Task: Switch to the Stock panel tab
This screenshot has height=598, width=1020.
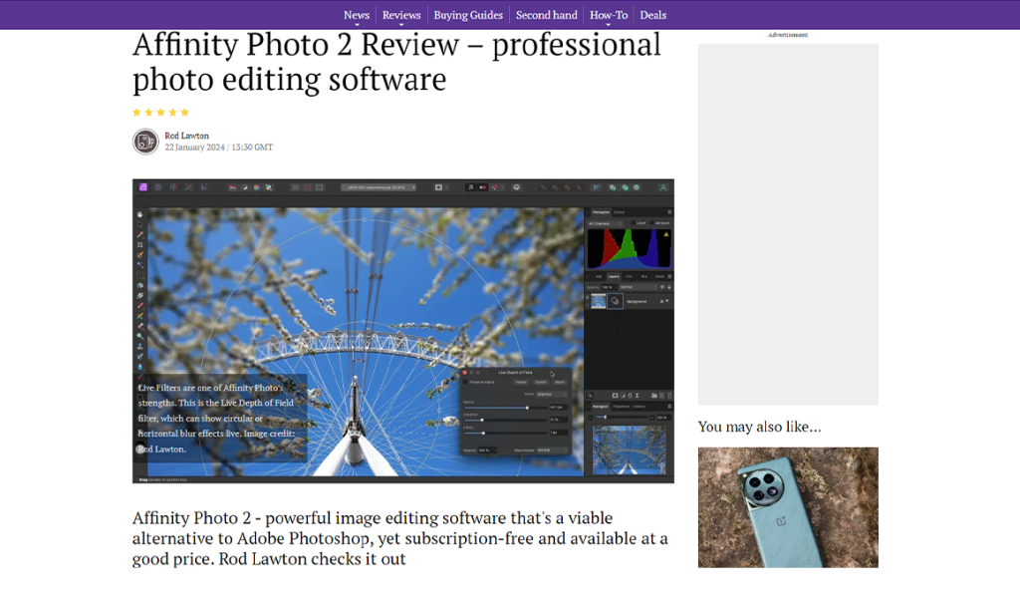Action: coord(659,276)
